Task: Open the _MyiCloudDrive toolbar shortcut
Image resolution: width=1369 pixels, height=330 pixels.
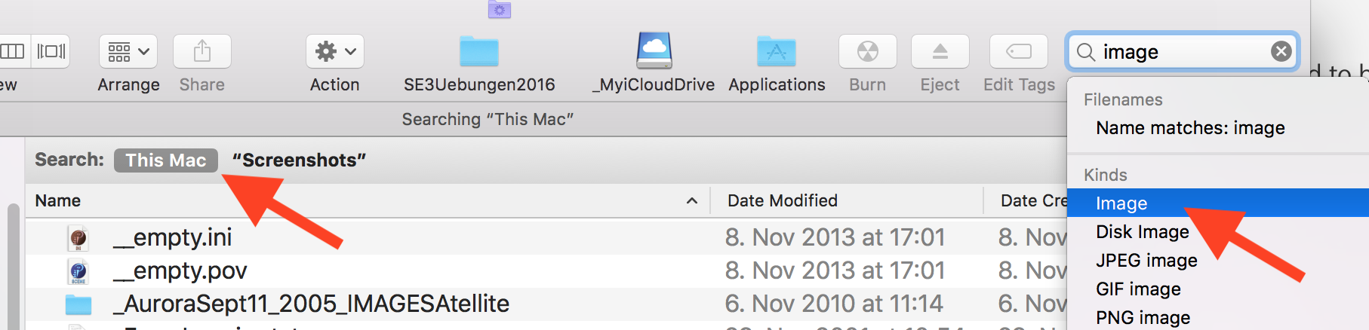Action: coord(654,51)
